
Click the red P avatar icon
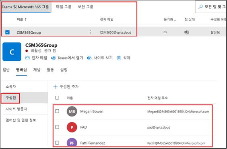[72, 127]
